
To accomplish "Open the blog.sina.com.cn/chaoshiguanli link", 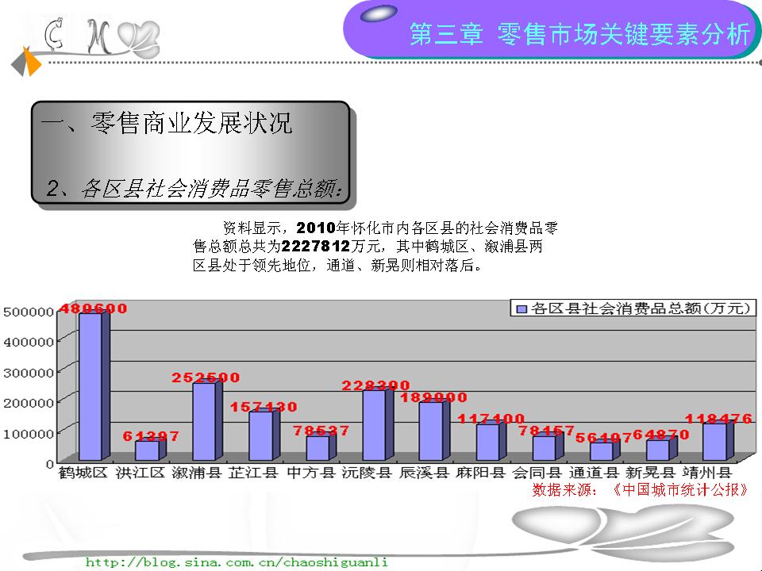I will pyautogui.click(x=237, y=561).
